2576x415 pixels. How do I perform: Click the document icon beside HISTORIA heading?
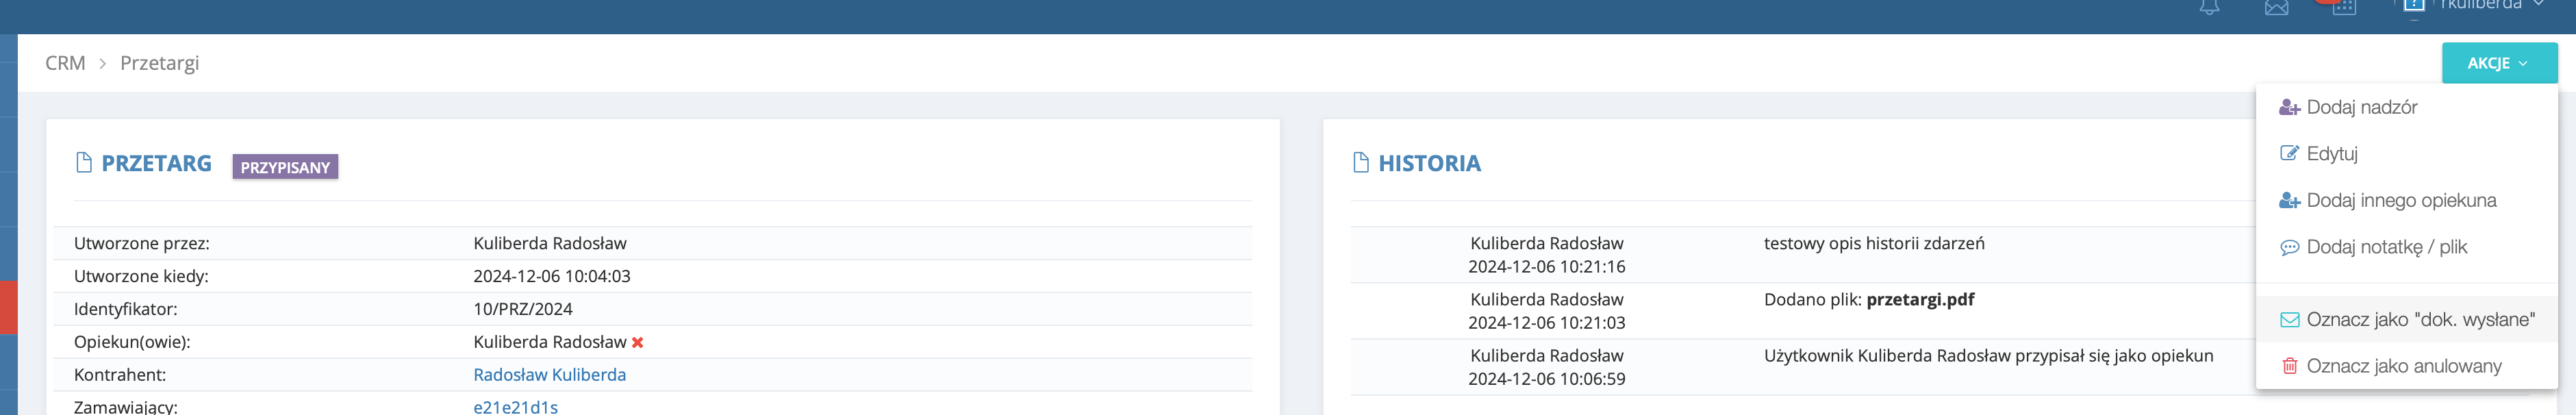tap(1360, 163)
